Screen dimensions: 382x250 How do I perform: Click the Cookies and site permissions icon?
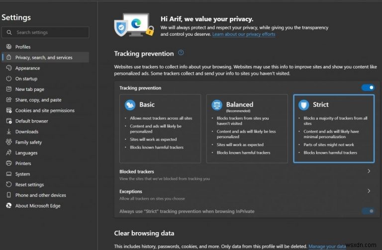pyautogui.click(x=9, y=110)
